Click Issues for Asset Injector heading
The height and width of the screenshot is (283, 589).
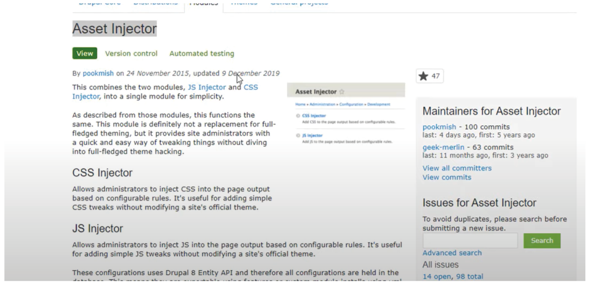point(480,203)
